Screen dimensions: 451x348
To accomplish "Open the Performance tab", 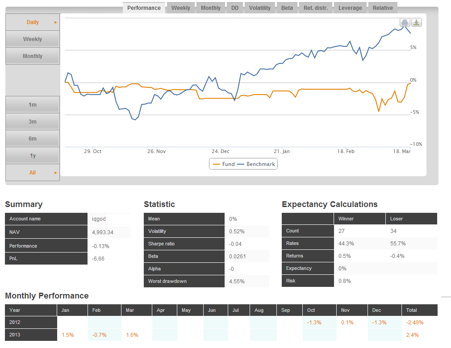I will 144,8.
